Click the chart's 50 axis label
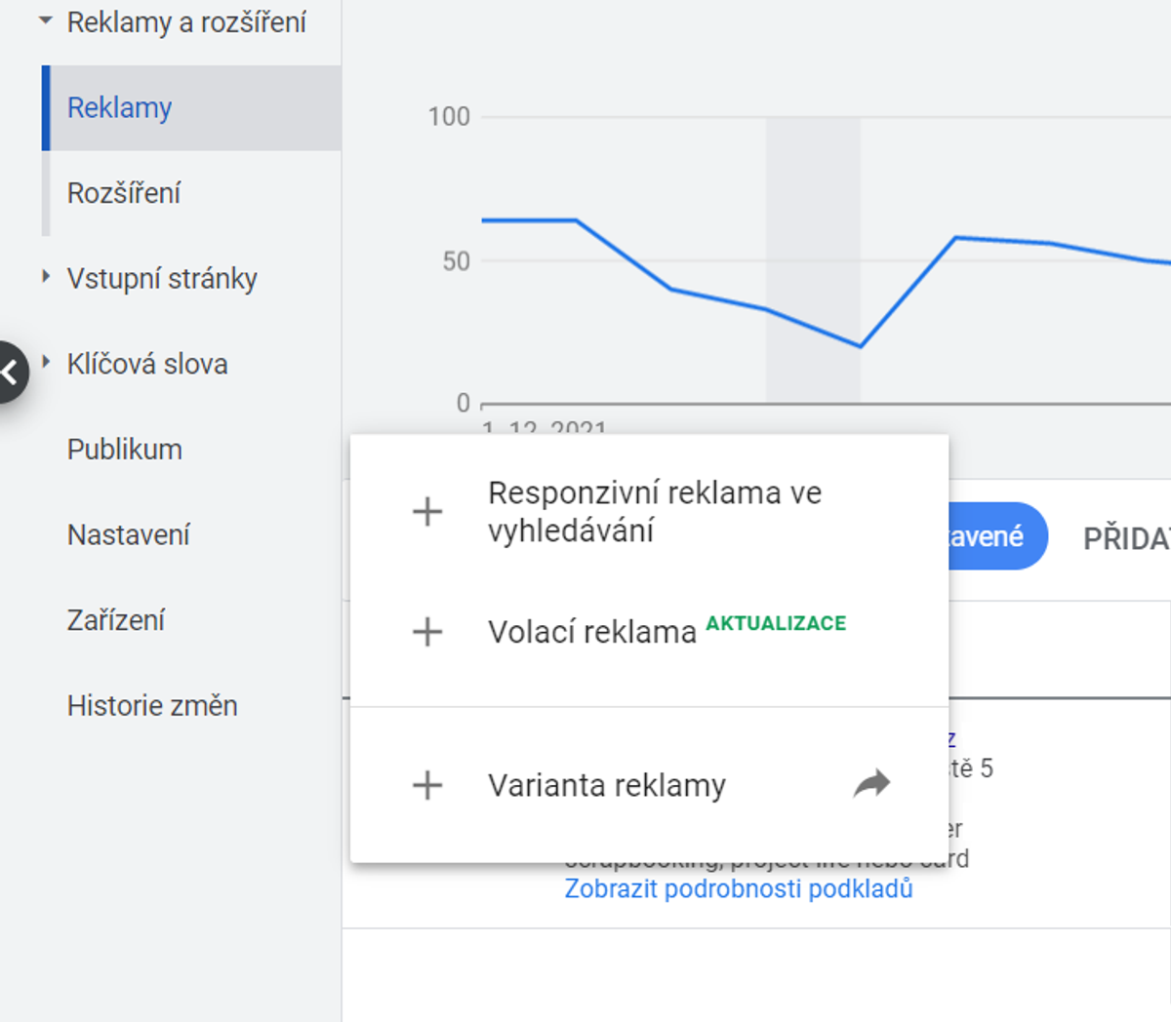The height and width of the screenshot is (1022, 1171). click(x=456, y=261)
